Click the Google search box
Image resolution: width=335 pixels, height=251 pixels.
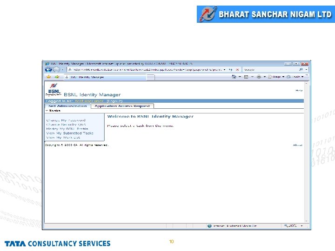coord(271,70)
